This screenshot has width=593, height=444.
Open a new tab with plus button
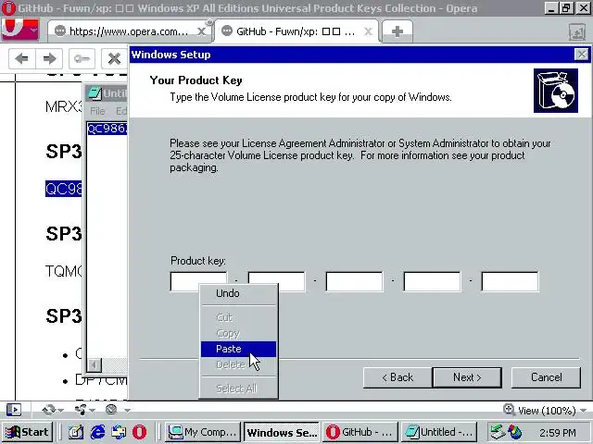397,31
